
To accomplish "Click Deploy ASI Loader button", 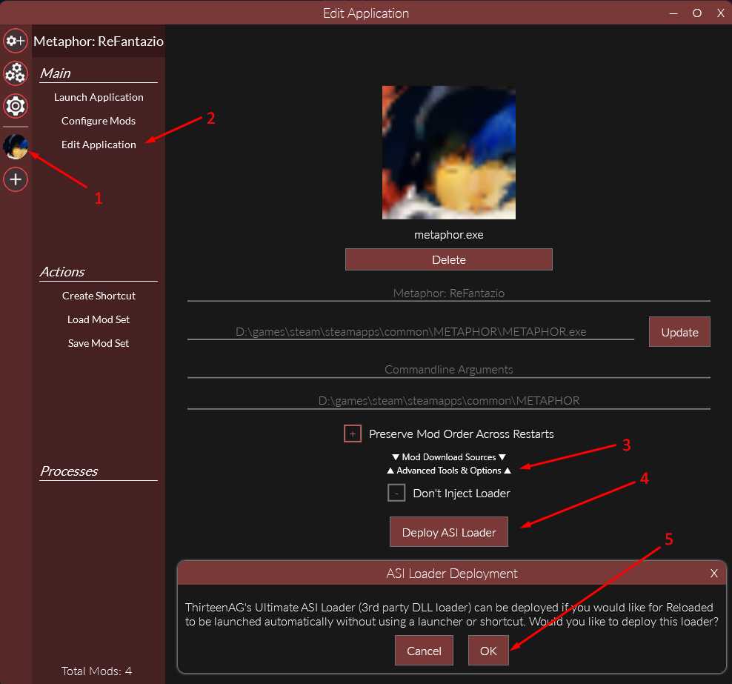I will pos(449,532).
